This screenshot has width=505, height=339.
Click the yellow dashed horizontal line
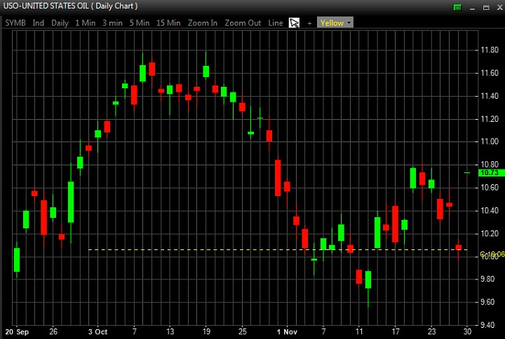click(x=278, y=249)
